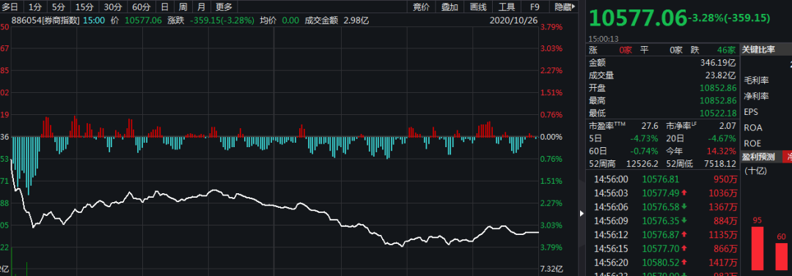Viewport: 792px width, 276px height.
Task: Click the 0.00% midline axis label
Action: click(551, 137)
